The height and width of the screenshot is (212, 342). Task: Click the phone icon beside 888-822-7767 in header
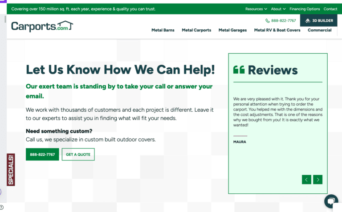tap(267, 21)
